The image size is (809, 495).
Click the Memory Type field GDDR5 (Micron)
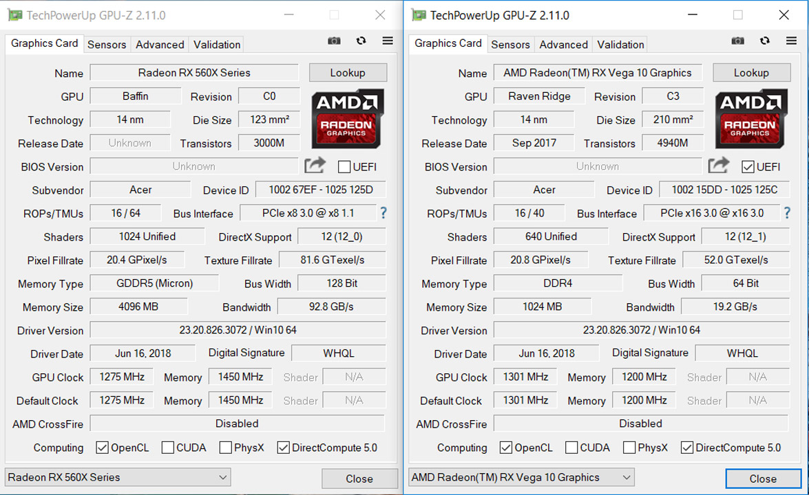[154, 283]
